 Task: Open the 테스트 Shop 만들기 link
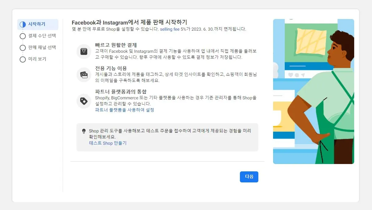tap(108, 143)
